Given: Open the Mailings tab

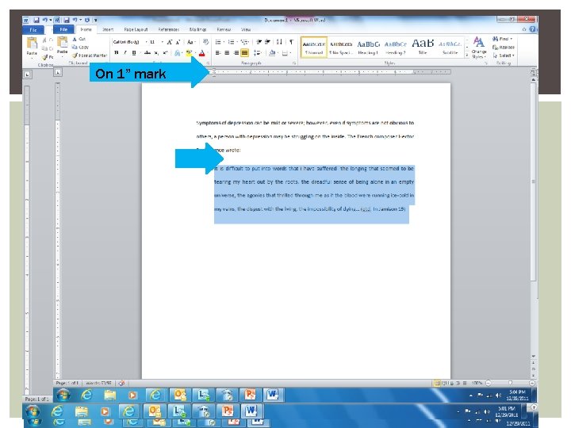Looking at the screenshot, I should click(x=198, y=29).
